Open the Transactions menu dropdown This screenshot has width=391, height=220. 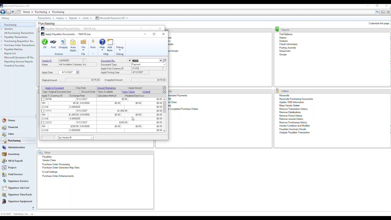coord(46,18)
